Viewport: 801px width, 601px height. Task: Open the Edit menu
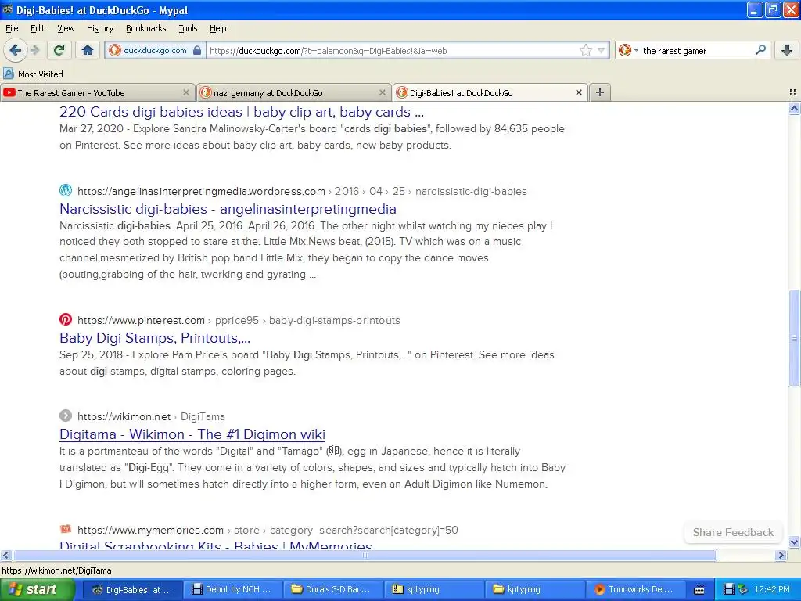click(38, 28)
